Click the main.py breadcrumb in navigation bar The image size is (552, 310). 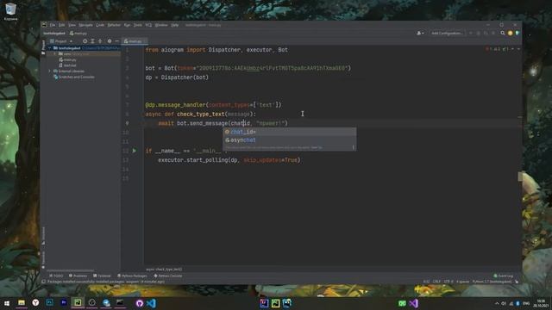tap(78, 34)
